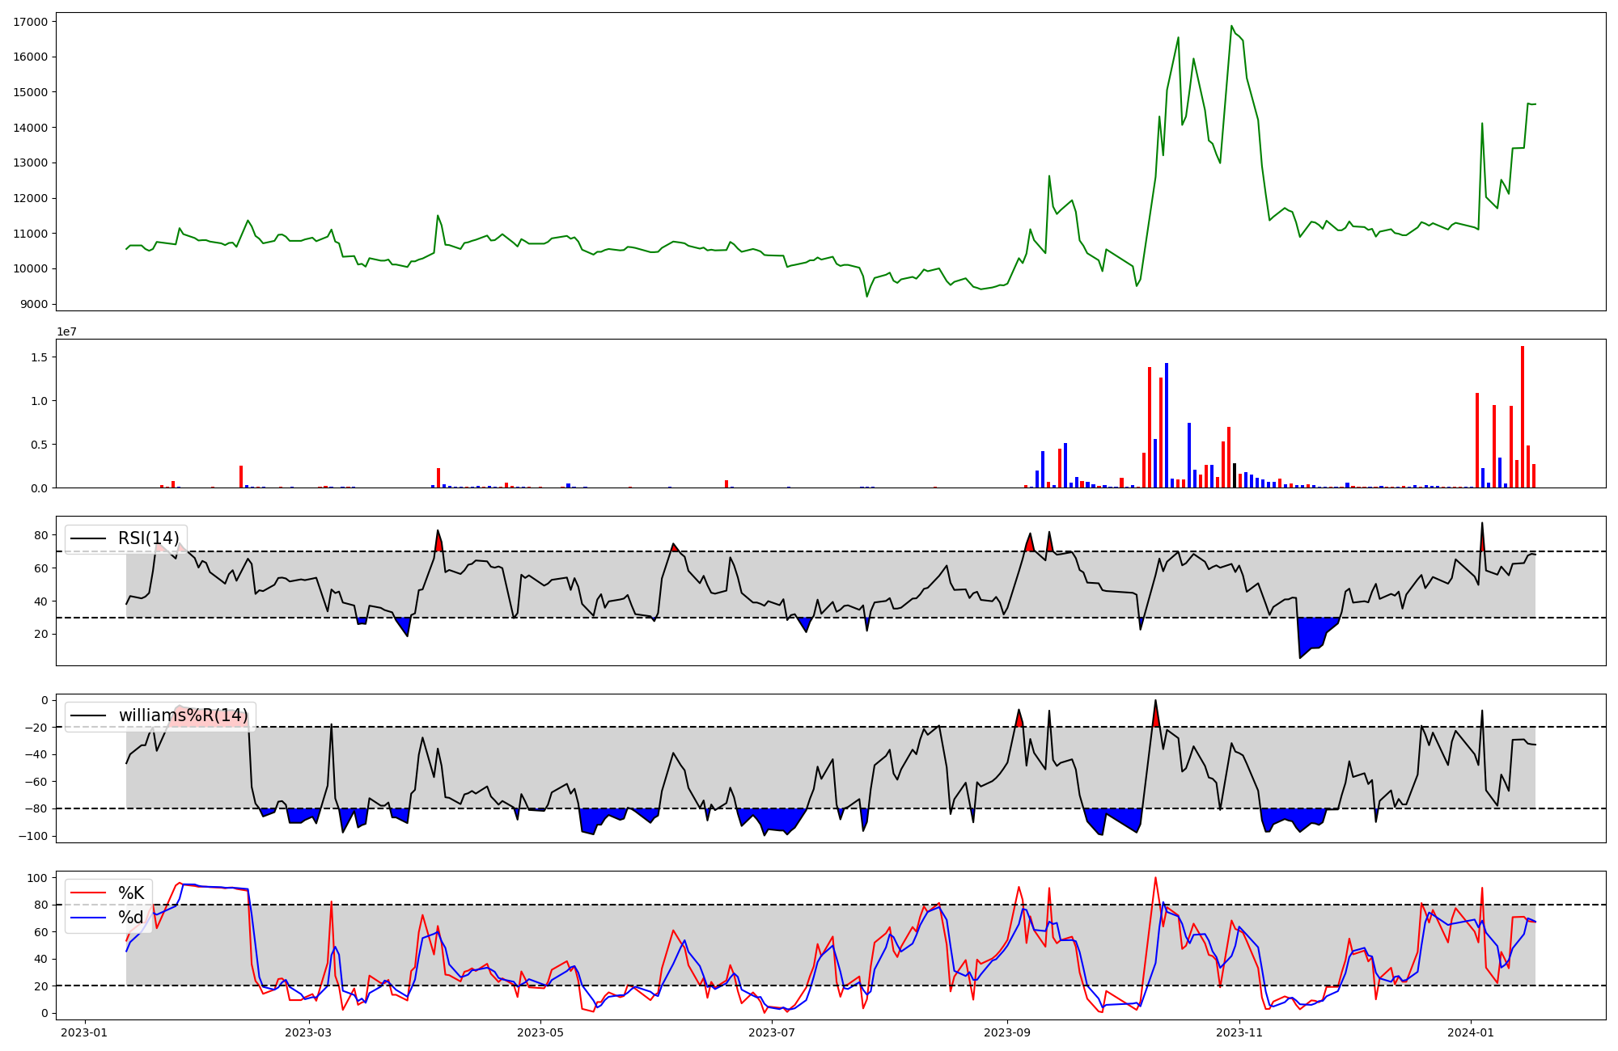This screenshot has height=1051, width=1618.
Task: Click the 1e7 volume exponent label
Action: (66, 331)
